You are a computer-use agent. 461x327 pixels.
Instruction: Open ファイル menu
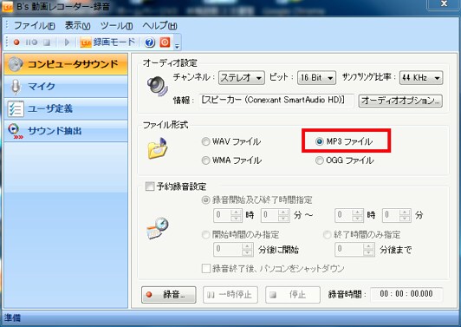(x=34, y=26)
